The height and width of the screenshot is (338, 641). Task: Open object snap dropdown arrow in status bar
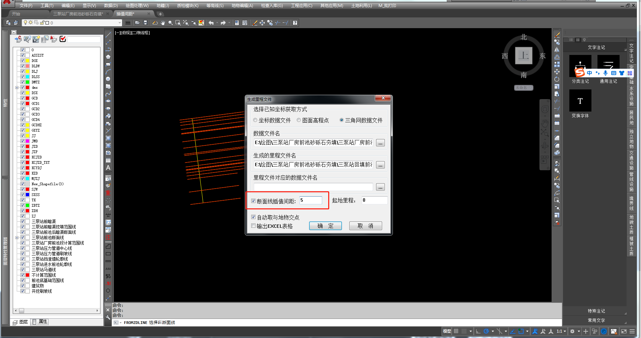click(527, 331)
